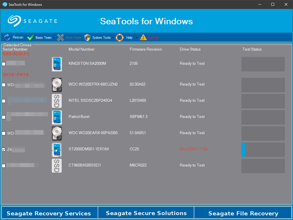Image resolution: width=293 pixels, height=220 pixels.
Task: Click firmware revision CC25
Action: tap(134, 149)
